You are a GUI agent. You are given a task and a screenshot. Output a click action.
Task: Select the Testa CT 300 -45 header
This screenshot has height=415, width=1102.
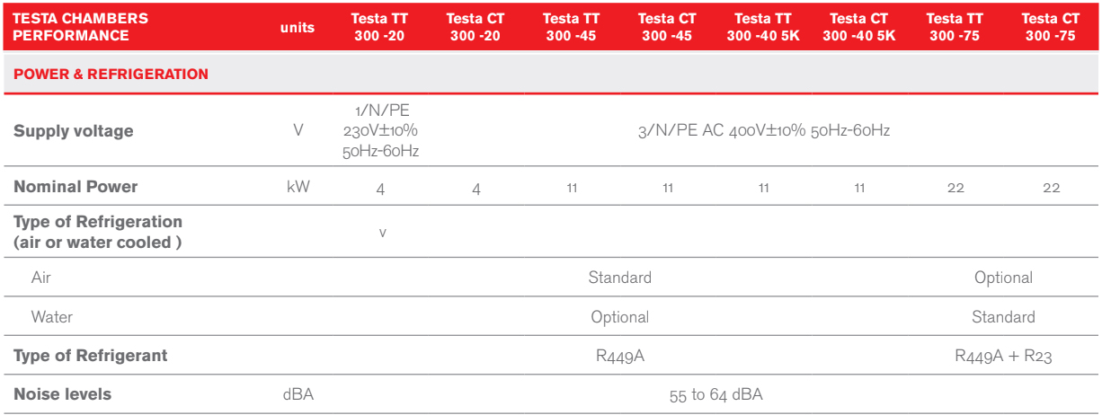(667, 27)
